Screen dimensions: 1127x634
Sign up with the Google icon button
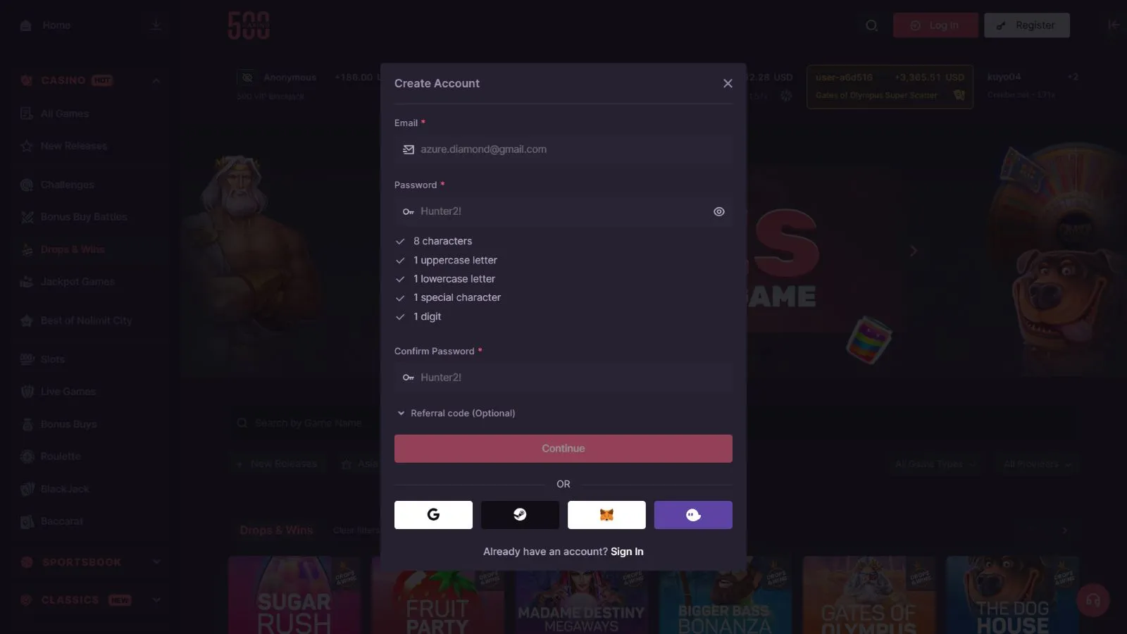[433, 515]
